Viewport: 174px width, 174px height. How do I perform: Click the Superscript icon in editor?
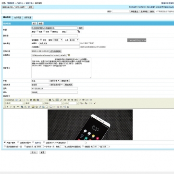point(95,103)
